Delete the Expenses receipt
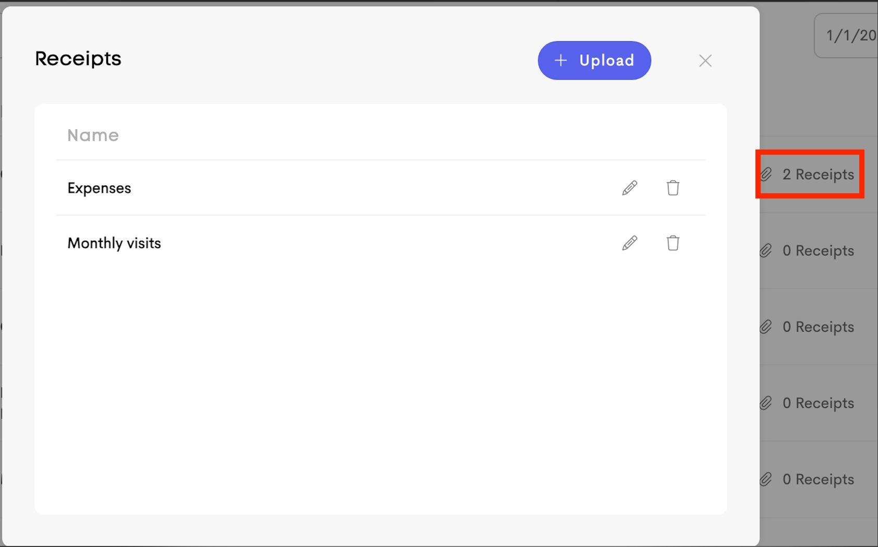The width and height of the screenshot is (878, 547). tap(673, 188)
